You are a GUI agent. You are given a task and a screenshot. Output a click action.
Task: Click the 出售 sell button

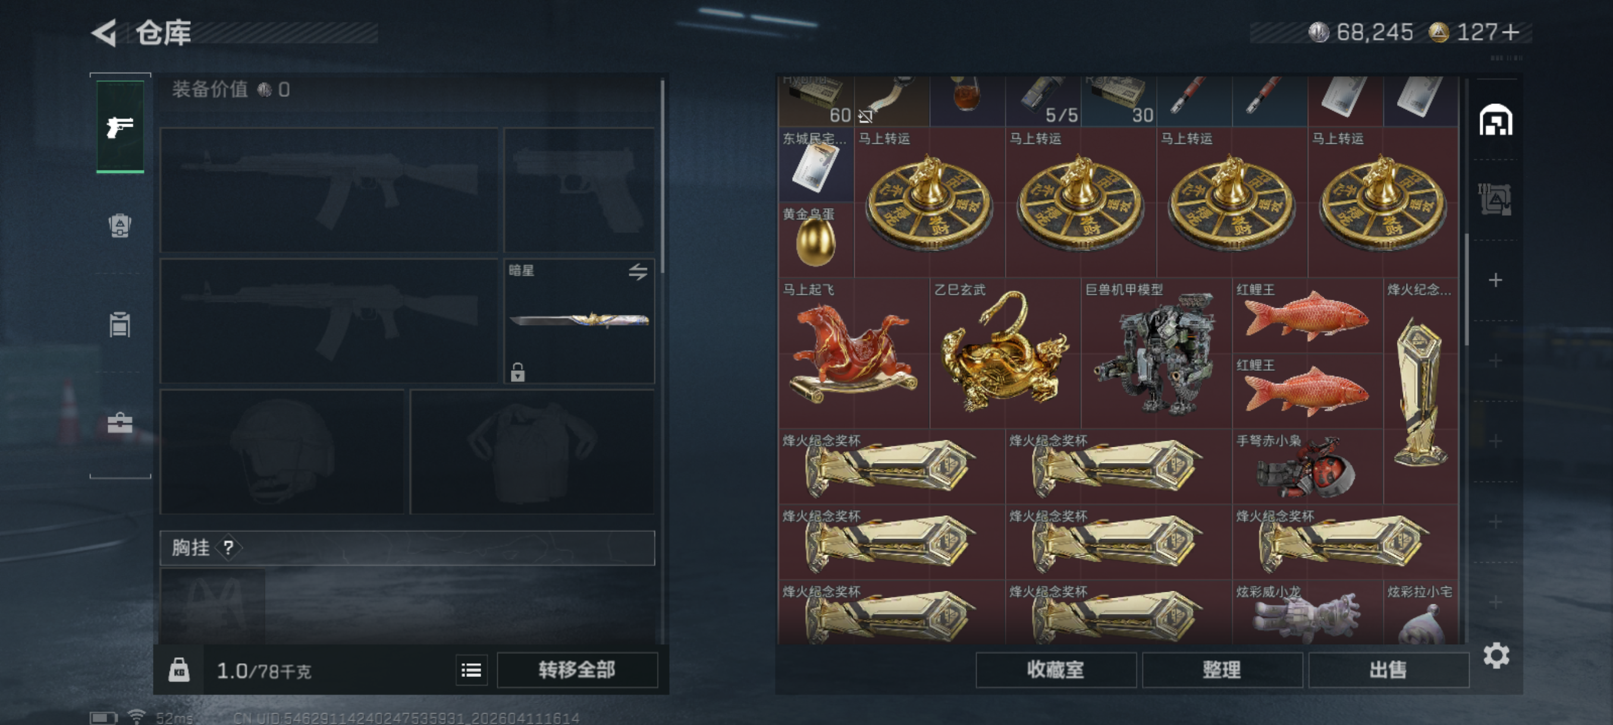(1388, 670)
